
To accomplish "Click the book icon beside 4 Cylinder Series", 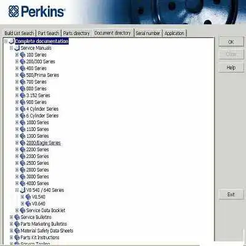I will (x=23, y=109).
